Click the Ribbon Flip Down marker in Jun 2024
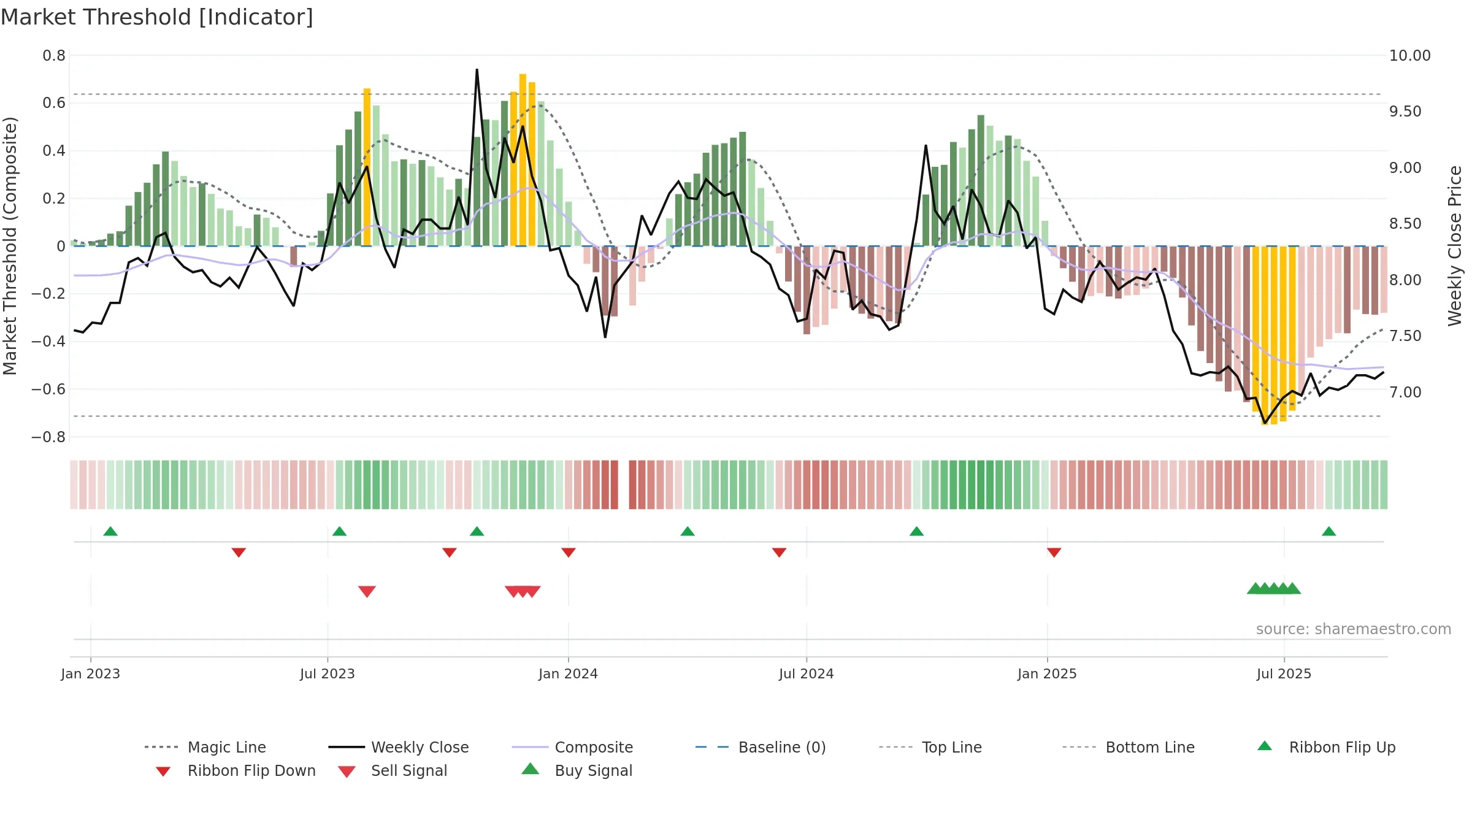1472x828 pixels. (779, 553)
